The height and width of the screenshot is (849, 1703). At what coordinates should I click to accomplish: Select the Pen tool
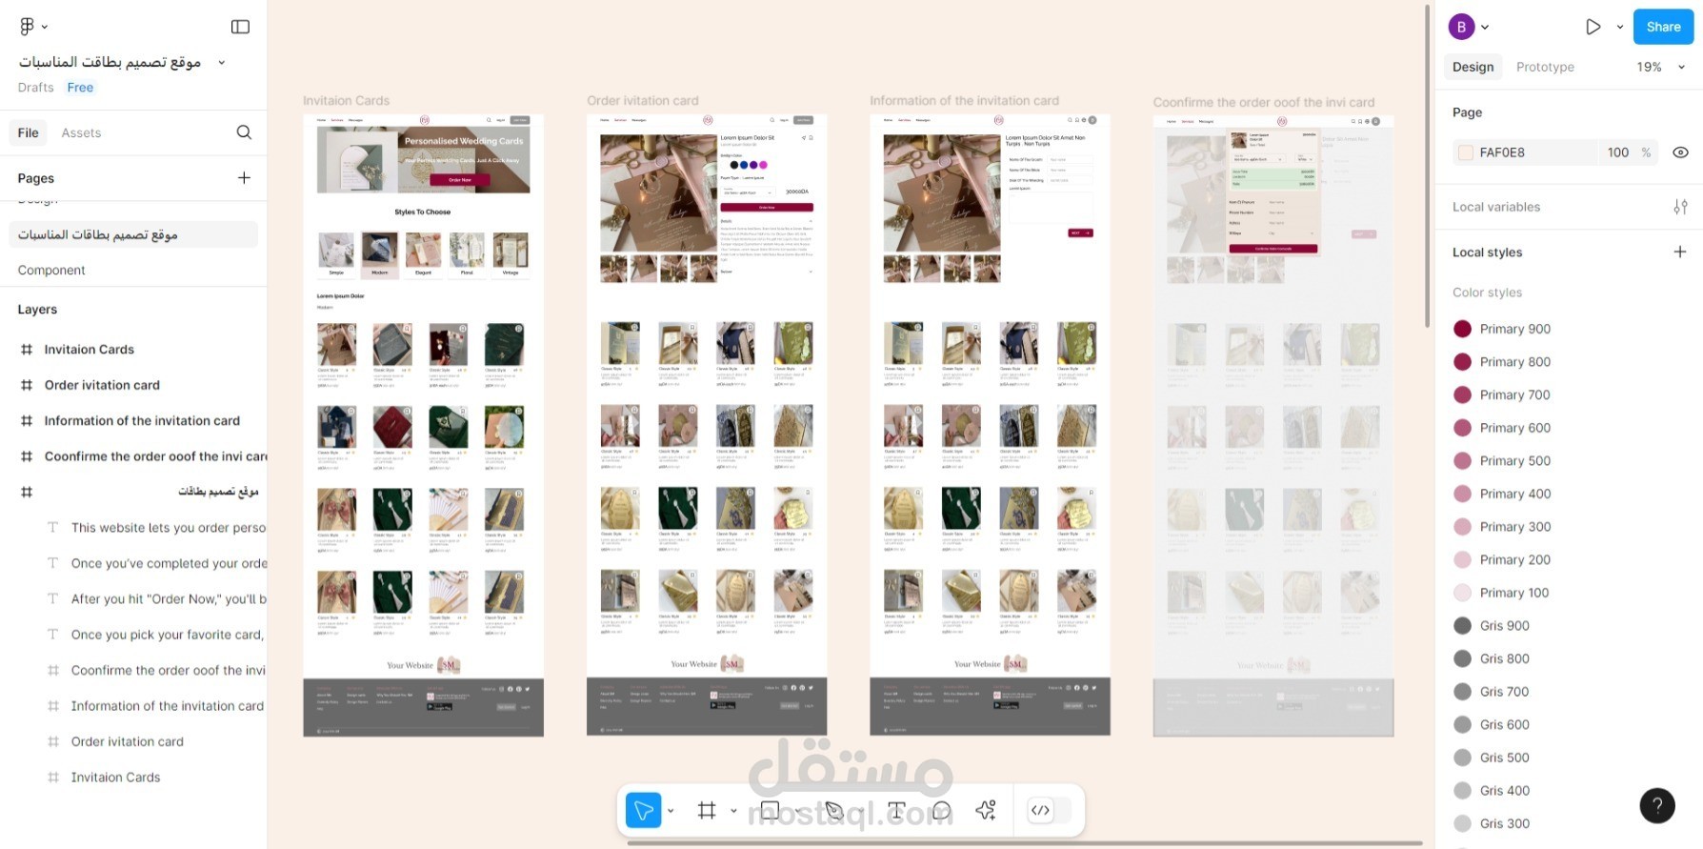(x=833, y=810)
